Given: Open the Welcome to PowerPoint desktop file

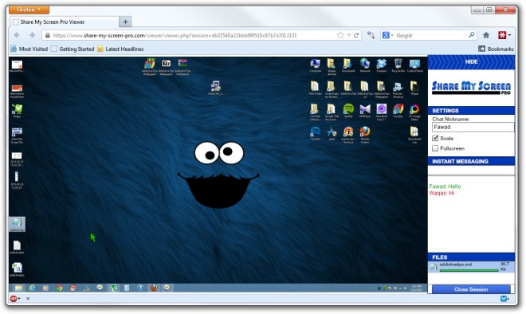Looking at the screenshot, I should [17, 91].
